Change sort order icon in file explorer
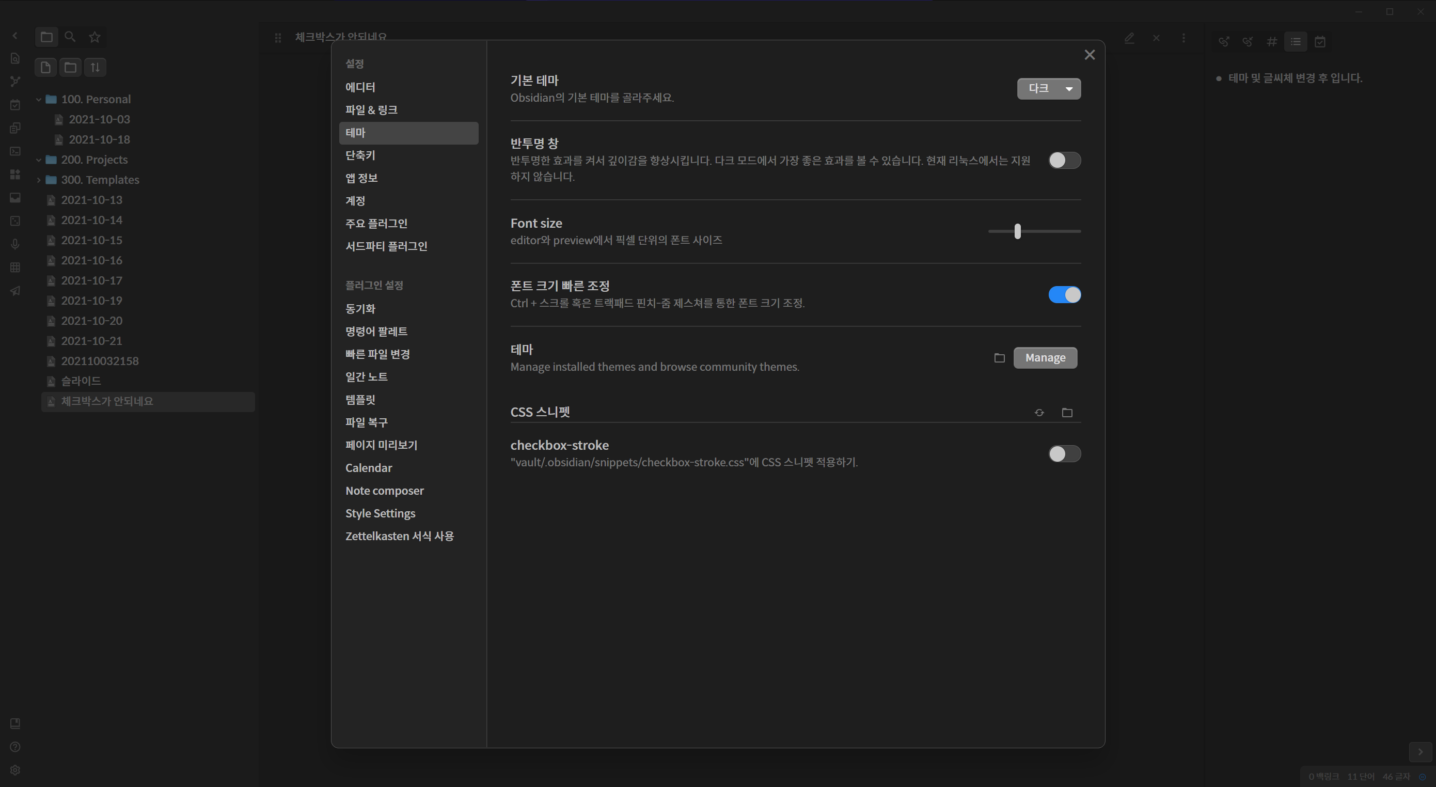Image resolution: width=1436 pixels, height=787 pixels. point(96,68)
